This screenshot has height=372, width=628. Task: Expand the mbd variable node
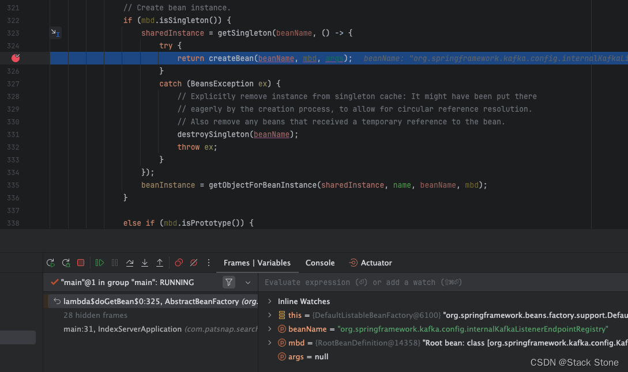(269, 343)
